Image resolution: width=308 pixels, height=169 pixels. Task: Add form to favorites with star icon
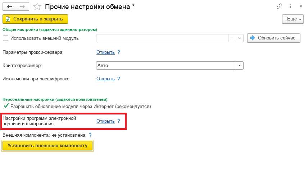37,6
